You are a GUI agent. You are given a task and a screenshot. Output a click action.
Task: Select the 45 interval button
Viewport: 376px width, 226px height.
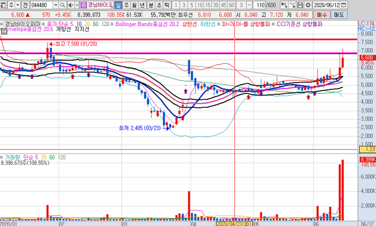(x=224, y=5)
